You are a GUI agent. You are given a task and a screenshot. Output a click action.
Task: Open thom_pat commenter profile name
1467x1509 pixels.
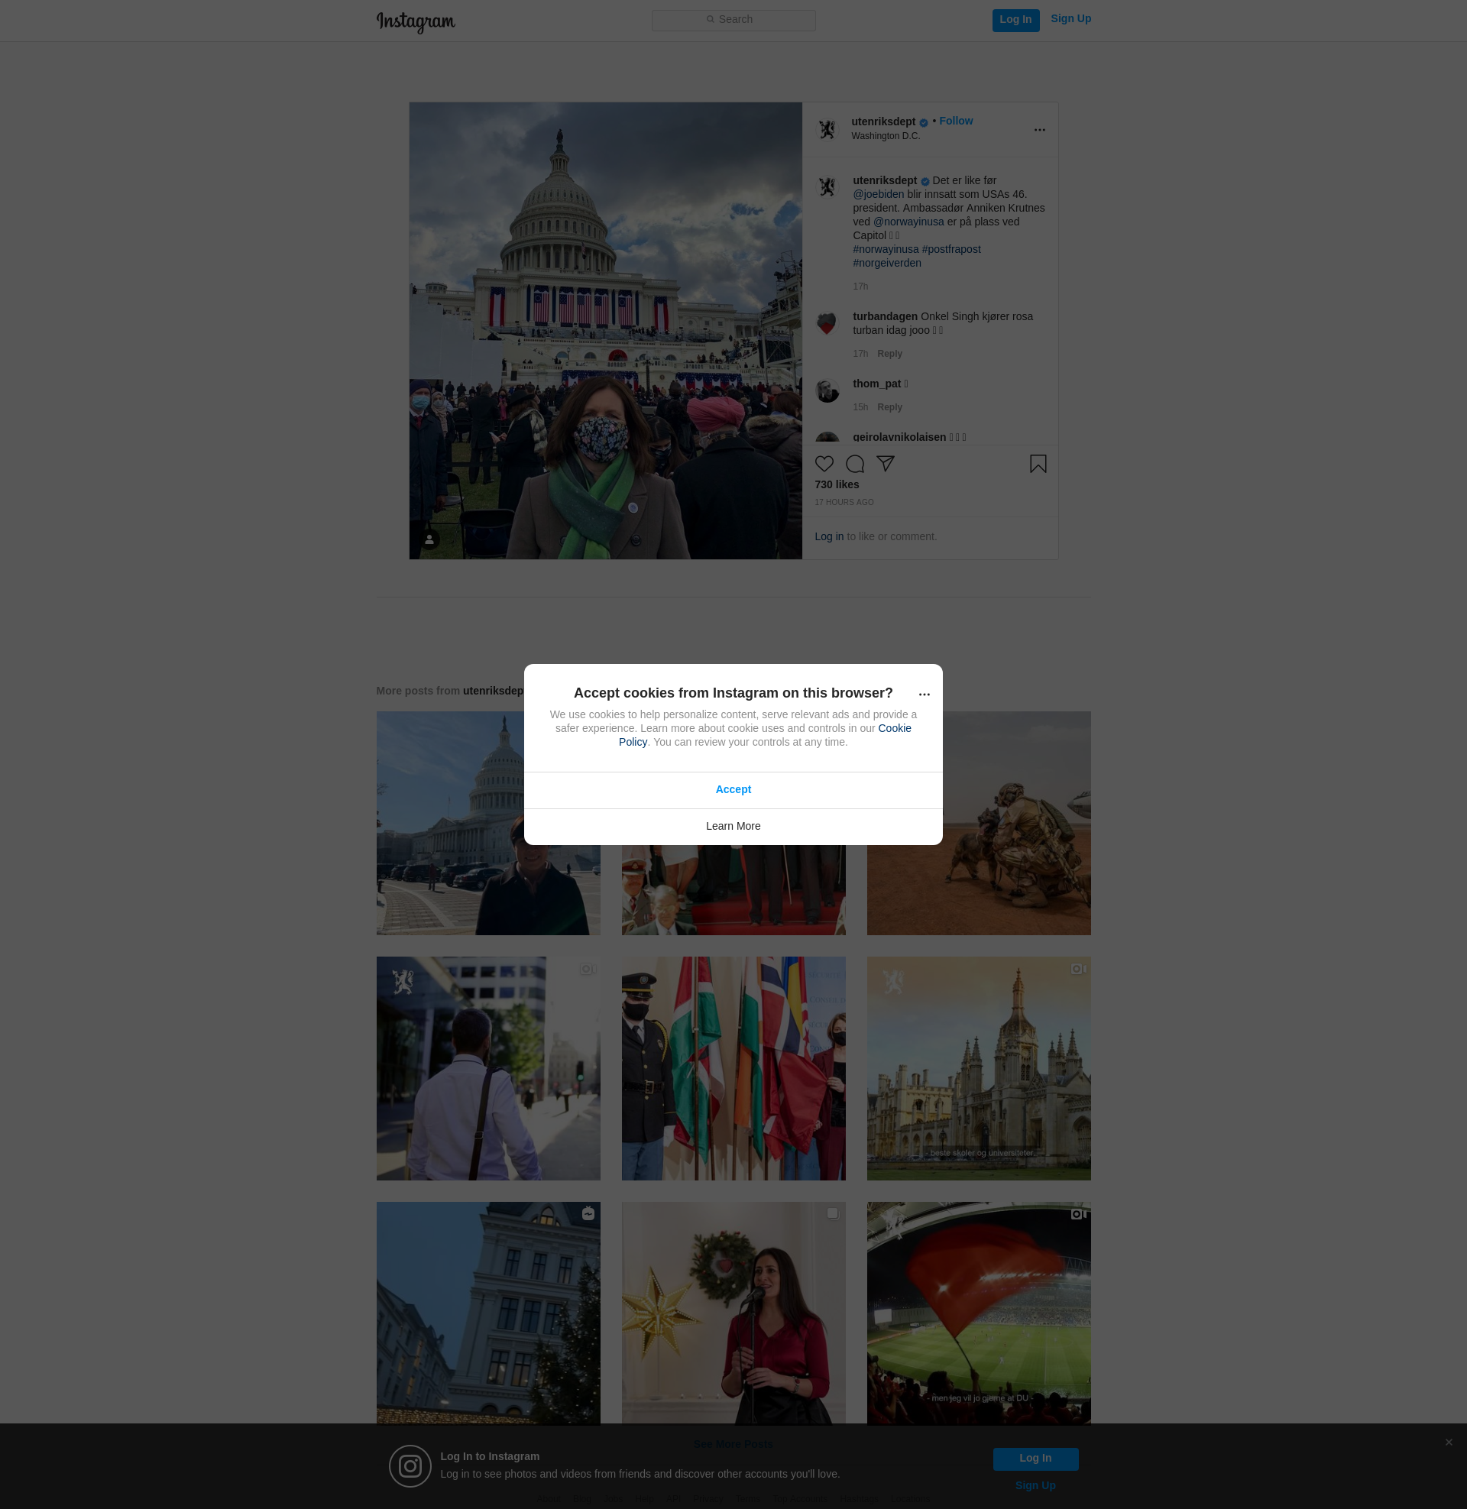click(877, 384)
